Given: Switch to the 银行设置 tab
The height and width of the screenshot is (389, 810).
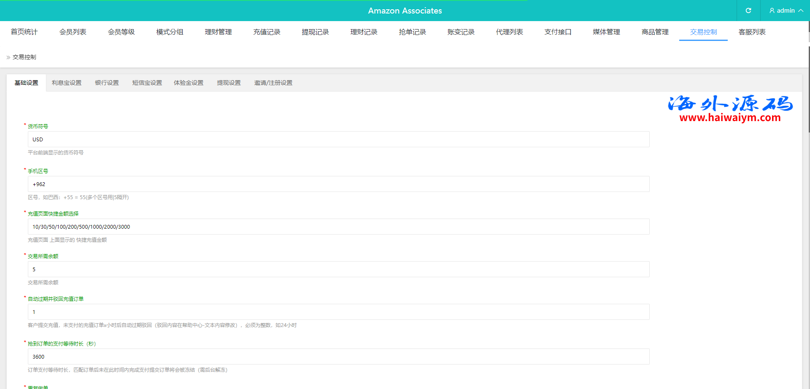Looking at the screenshot, I should 107,83.
